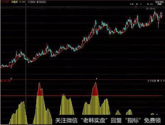Click the fourth top-right toolbar icon

[148, 4]
